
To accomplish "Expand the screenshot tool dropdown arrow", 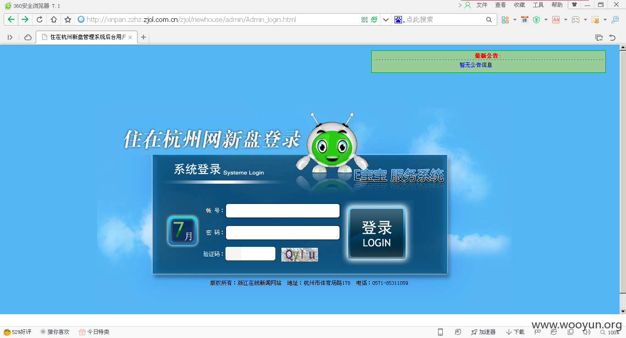I will click(605, 20).
